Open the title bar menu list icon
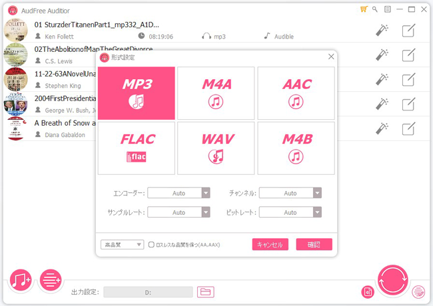Screen dimensions: 433x306 tap(388, 9)
